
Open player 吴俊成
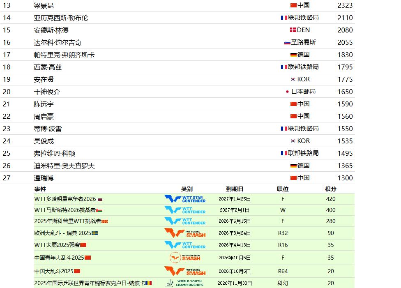[x=44, y=141]
